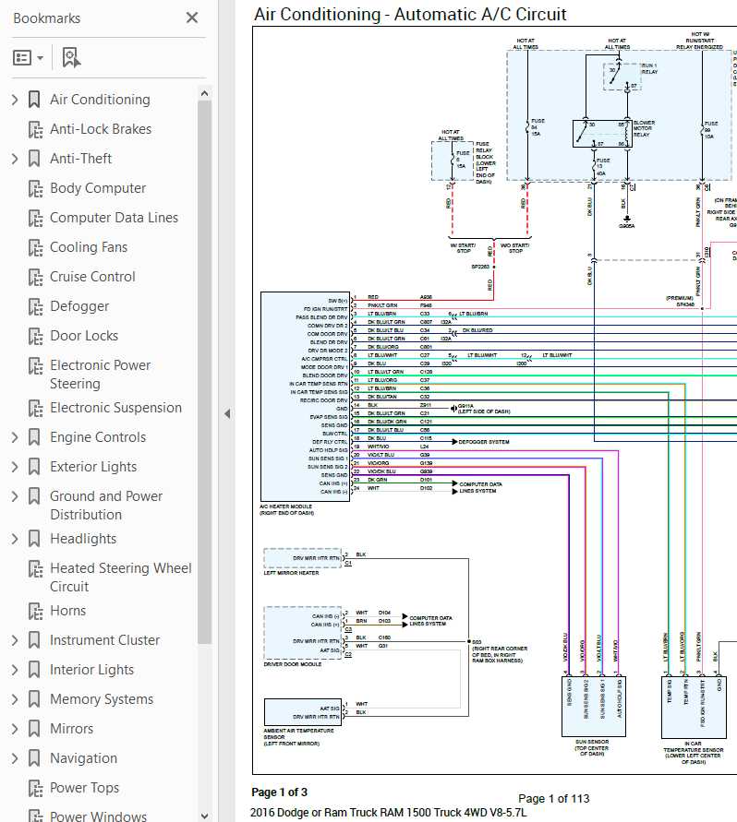The height and width of the screenshot is (822, 737).
Task: Click the Computer Data Lines bookmark icon
Action: [35, 218]
